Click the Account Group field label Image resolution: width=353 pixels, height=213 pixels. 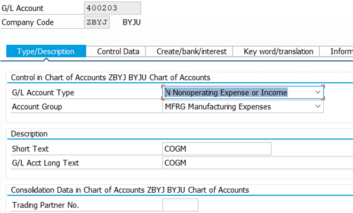(37, 107)
